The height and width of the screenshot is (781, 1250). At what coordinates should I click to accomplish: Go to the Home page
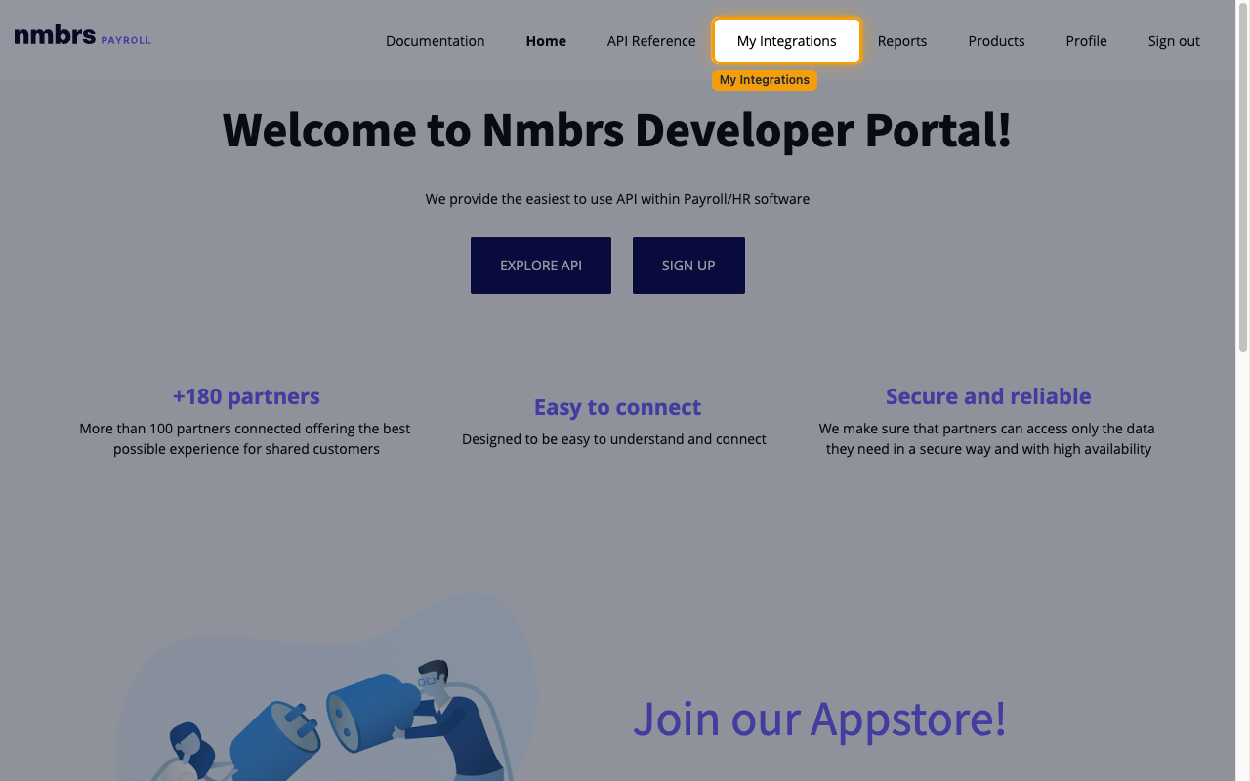pyautogui.click(x=546, y=41)
